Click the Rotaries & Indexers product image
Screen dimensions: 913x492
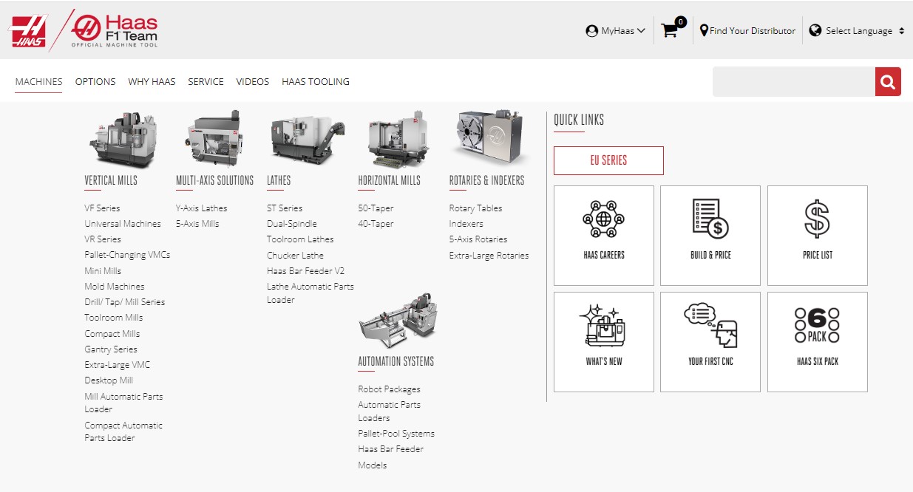click(489, 138)
